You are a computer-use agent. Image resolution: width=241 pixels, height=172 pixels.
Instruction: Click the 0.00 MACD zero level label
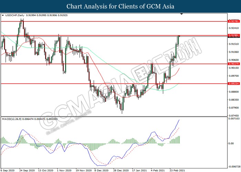click(x=231, y=143)
